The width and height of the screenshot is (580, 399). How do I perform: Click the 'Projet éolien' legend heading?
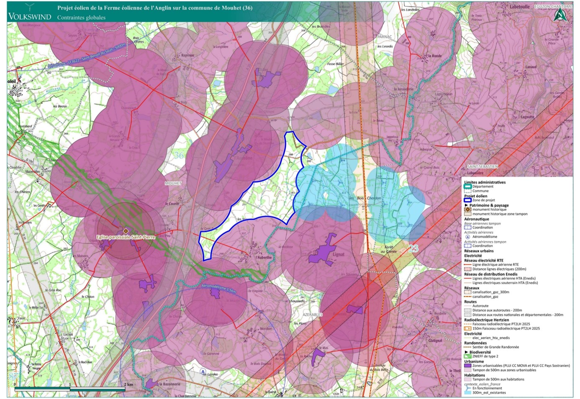tap(476, 196)
